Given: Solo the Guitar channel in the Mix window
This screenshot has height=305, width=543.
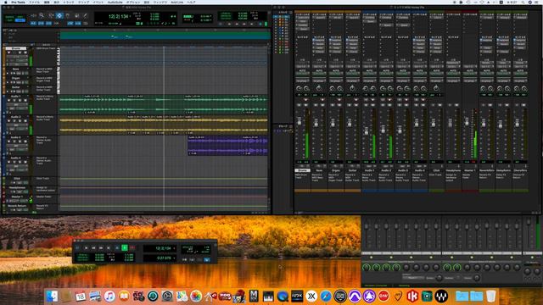Looking at the screenshot, I should (x=349, y=105).
